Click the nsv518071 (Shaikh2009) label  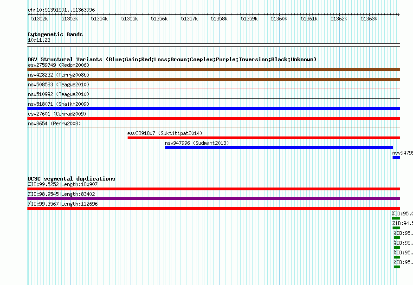[x=58, y=104]
